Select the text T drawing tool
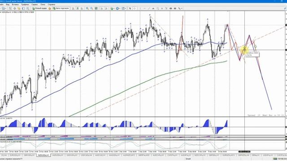The height and width of the screenshot is (161, 287). [x=166, y=8]
